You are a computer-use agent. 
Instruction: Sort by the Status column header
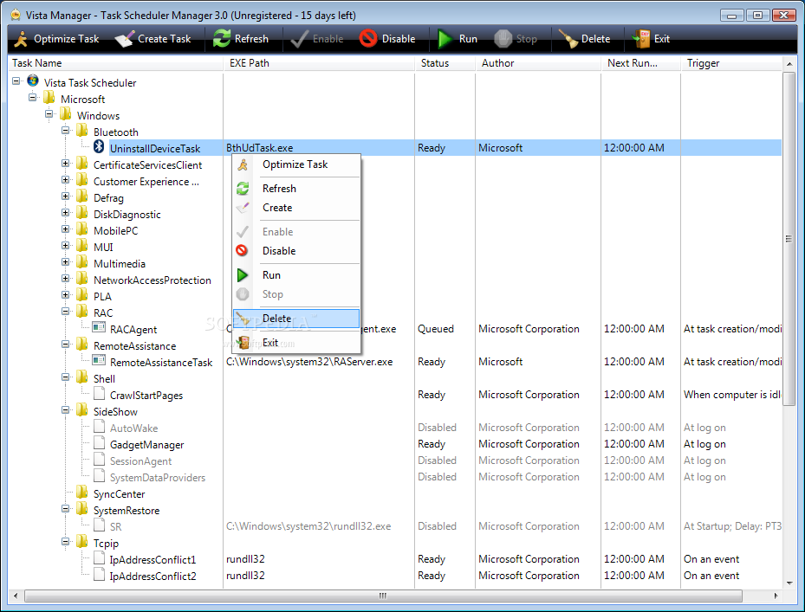445,63
